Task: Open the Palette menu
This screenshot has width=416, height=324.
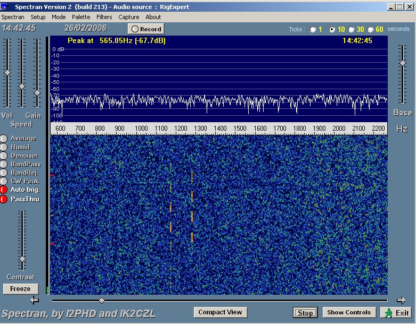Action: pos(81,17)
